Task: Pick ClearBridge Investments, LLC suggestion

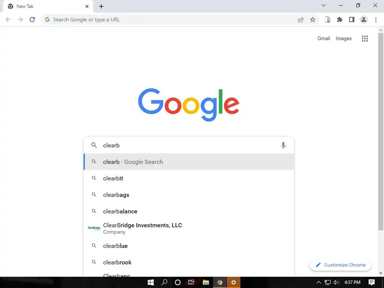Action: coord(189,228)
